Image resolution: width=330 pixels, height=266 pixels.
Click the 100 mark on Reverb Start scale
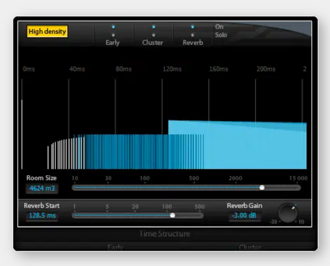pyautogui.click(x=167, y=206)
